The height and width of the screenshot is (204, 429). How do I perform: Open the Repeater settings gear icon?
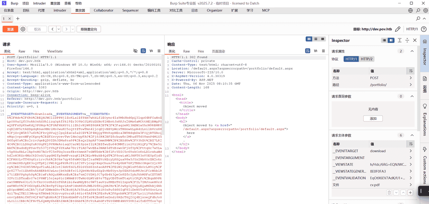click(23, 29)
